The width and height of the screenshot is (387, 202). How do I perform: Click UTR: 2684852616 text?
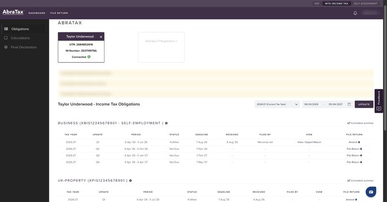click(x=81, y=44)
